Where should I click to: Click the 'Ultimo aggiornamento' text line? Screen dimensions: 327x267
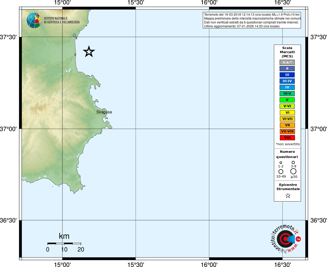[242, 26]
